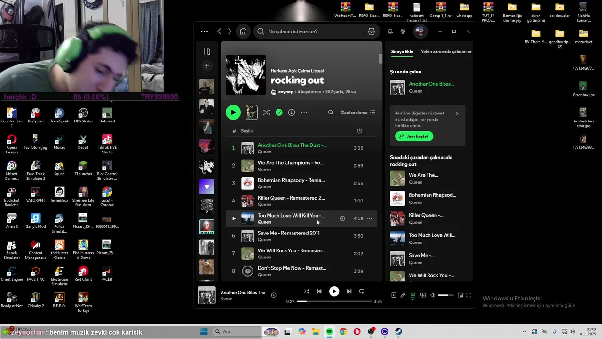Open the Özel sıralama sort dropdown

point(358,113)
